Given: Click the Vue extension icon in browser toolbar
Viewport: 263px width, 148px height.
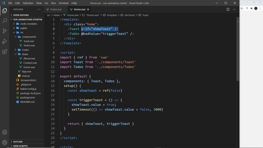Looking at the screenshot, I should 247,8.
